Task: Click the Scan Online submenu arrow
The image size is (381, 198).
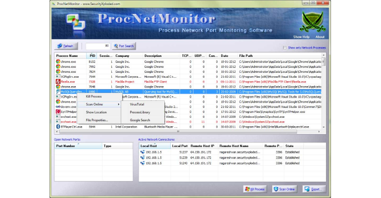Action: click(119, 104)
